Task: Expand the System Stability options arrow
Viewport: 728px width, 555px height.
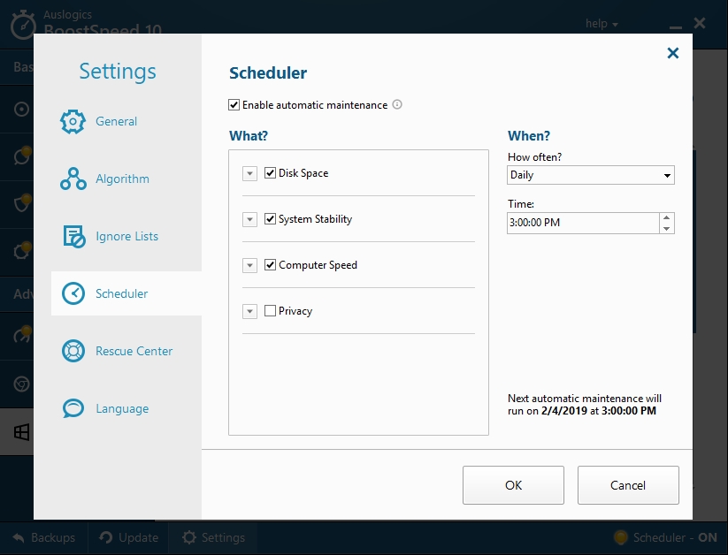Action: [249, 219]
